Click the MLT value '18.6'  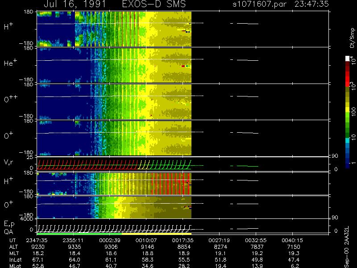111,253
